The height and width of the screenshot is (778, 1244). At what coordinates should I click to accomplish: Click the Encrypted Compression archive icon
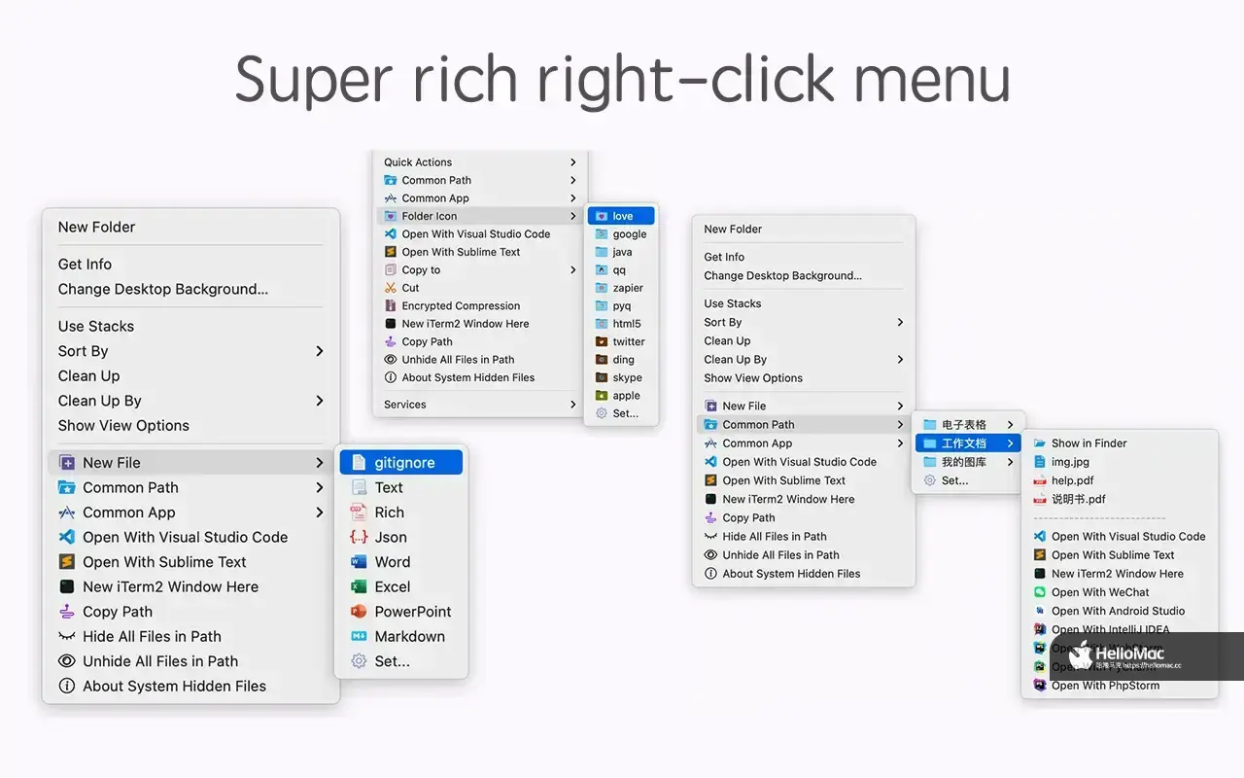tap(391, 305)
